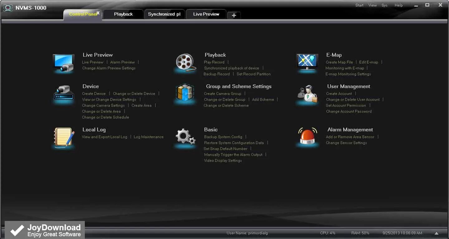Screen dimensions: 449x239
Task: Switch to the Playback tab
Action: pyautogui.click(x=123, y=14)
